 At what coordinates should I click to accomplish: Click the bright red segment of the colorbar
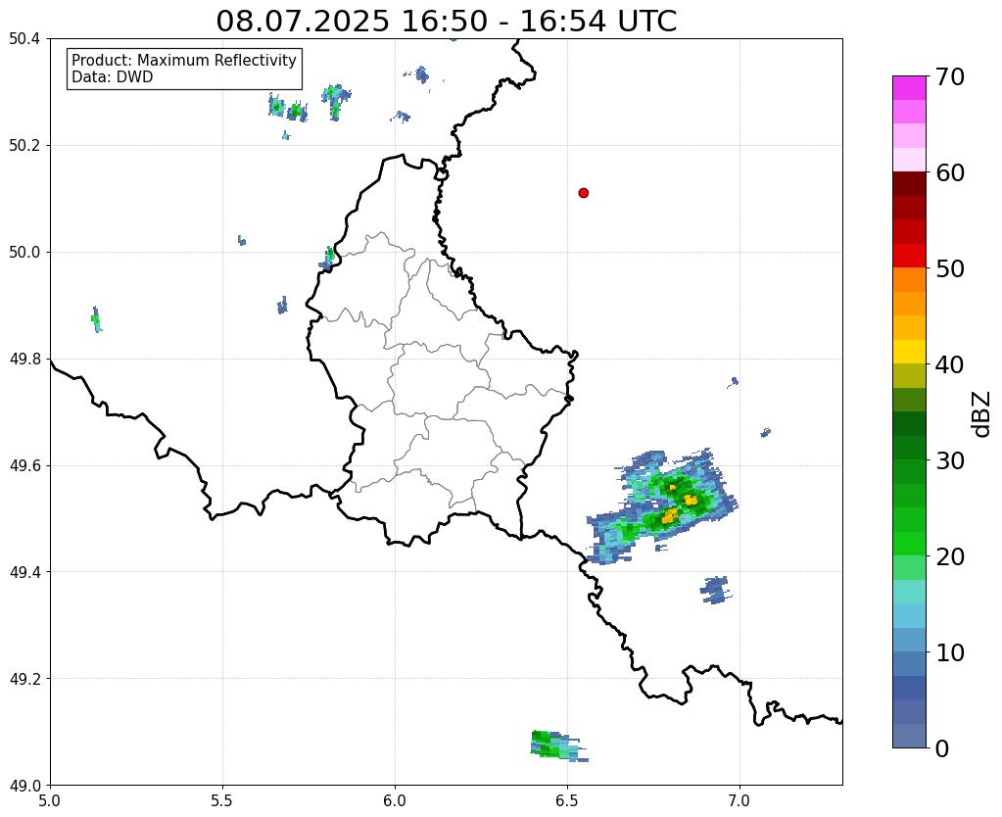coord(909,256)
